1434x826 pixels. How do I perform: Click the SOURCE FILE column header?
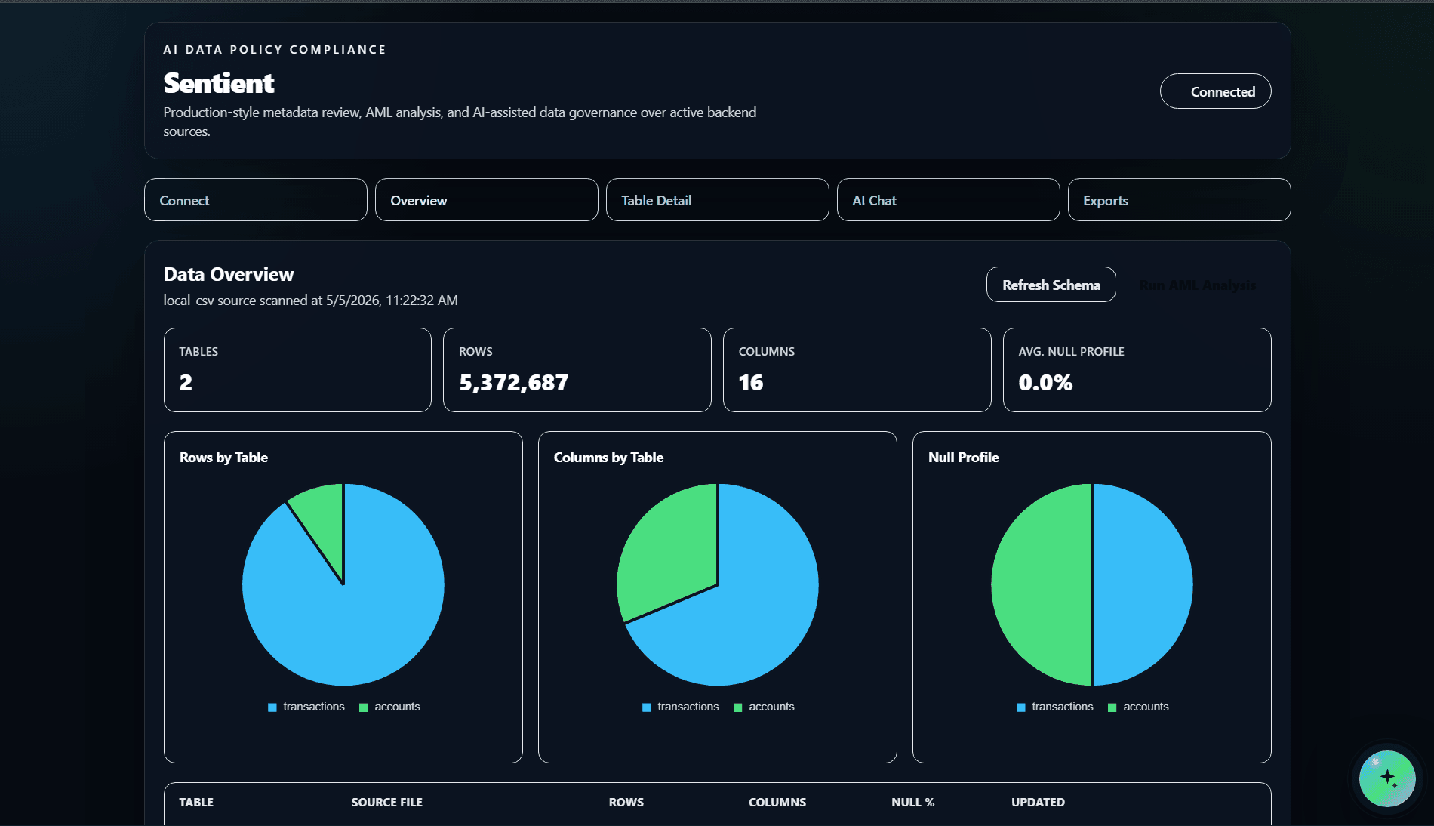[x=386, y=802]
